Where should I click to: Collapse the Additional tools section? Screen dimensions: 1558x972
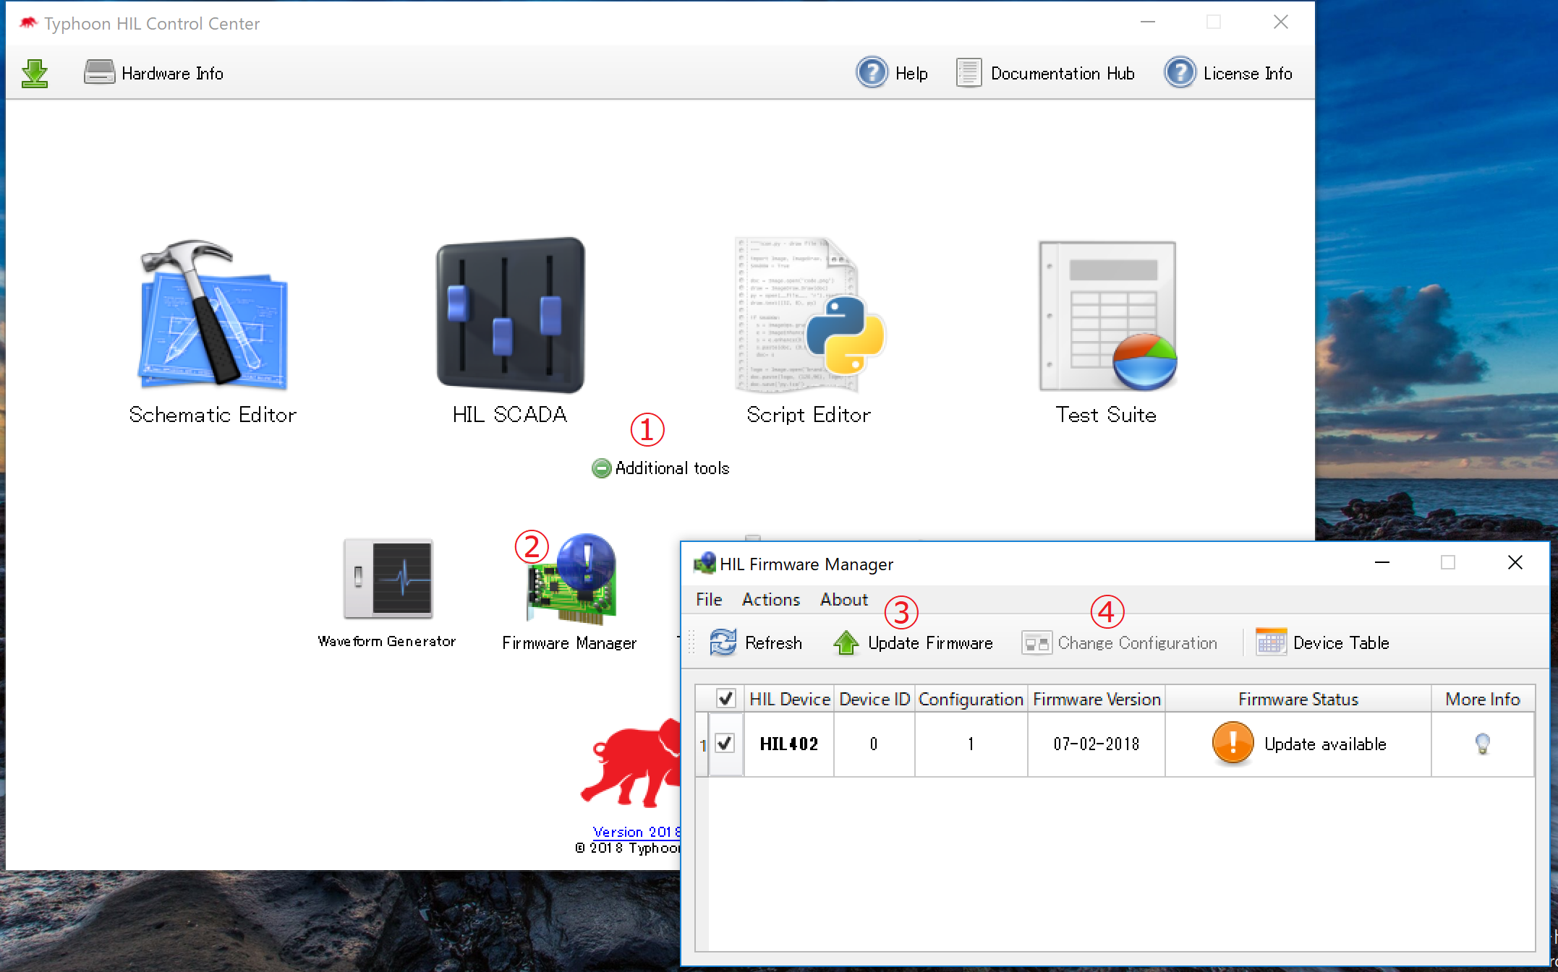click(601, 468)
